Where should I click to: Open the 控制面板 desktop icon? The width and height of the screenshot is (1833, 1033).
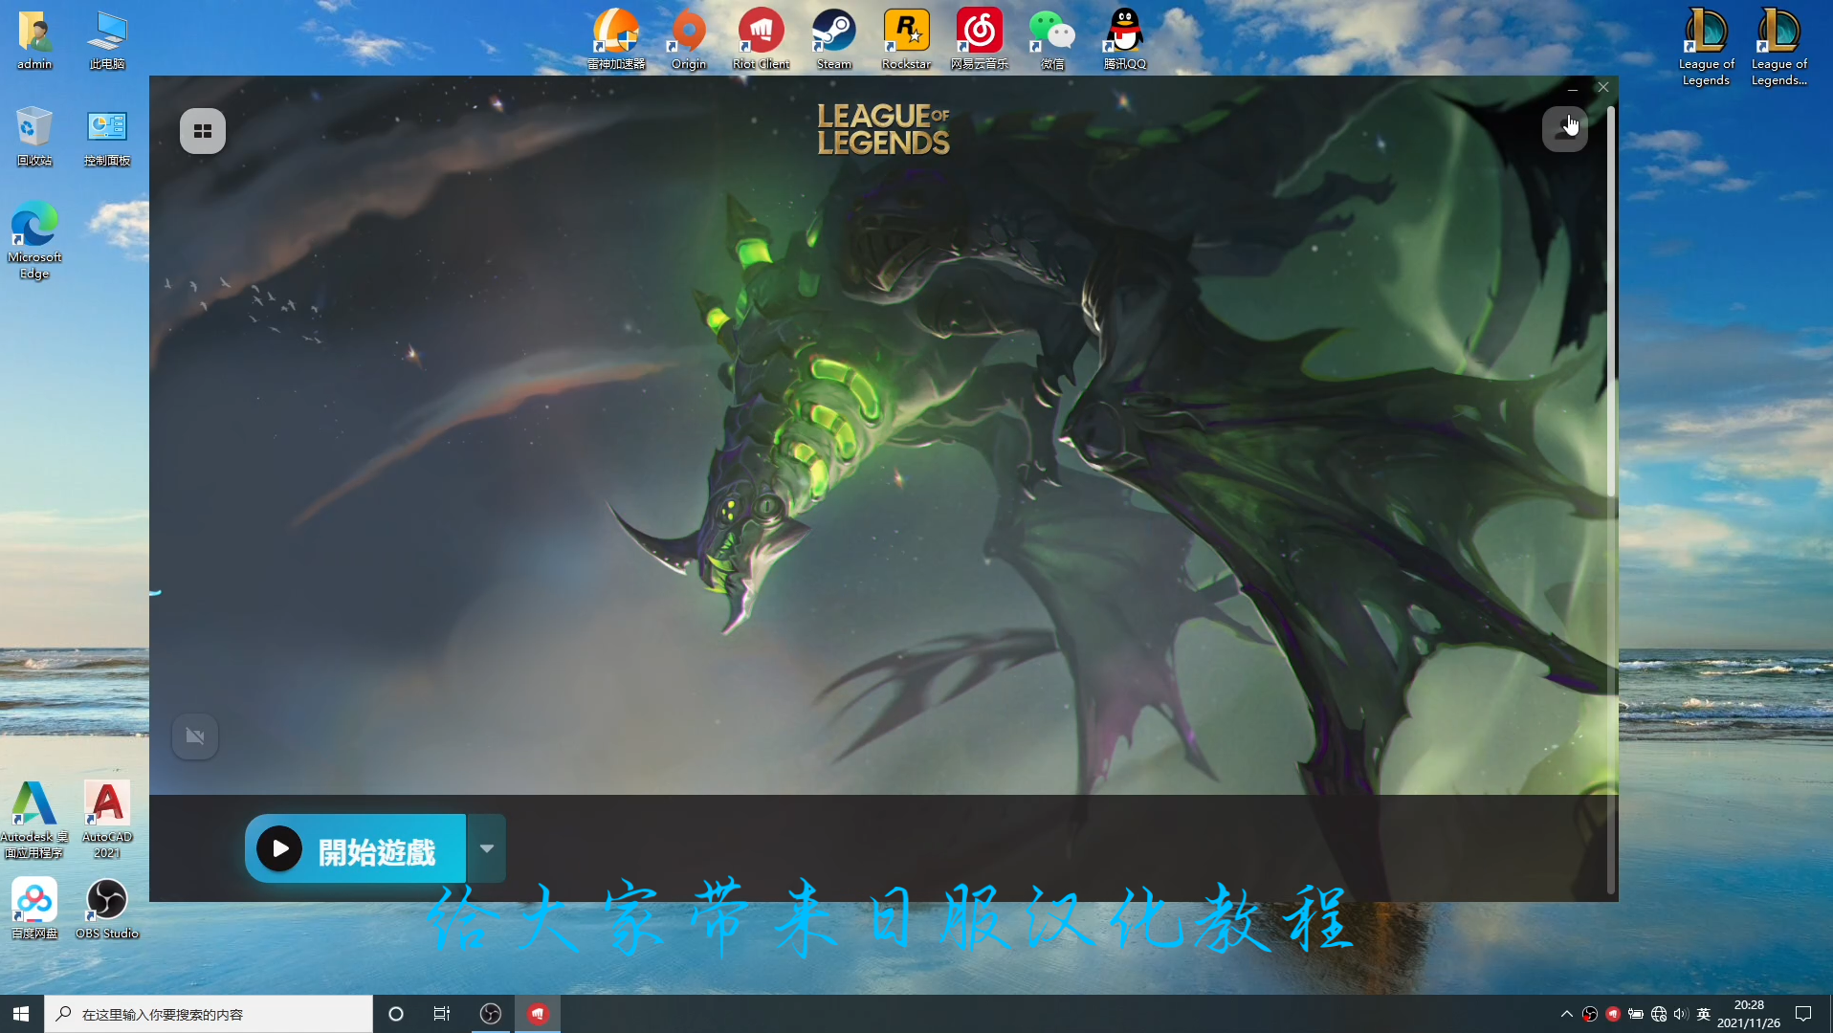point(107,137)
